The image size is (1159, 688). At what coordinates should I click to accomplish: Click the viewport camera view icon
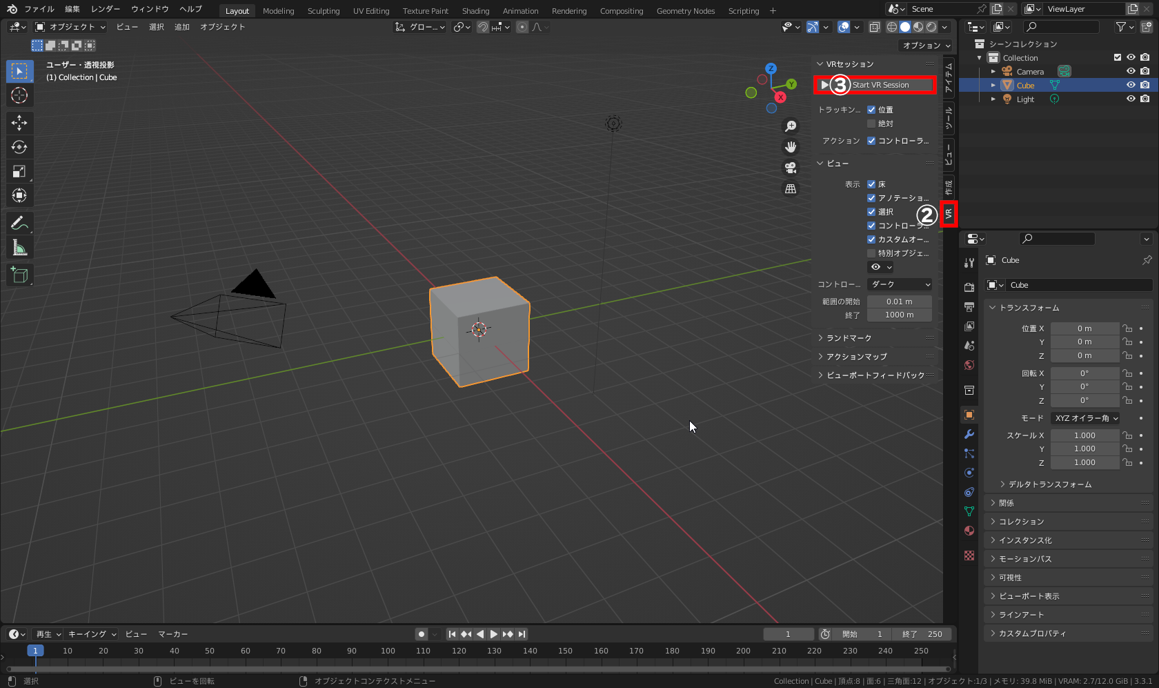pos(791,167)
